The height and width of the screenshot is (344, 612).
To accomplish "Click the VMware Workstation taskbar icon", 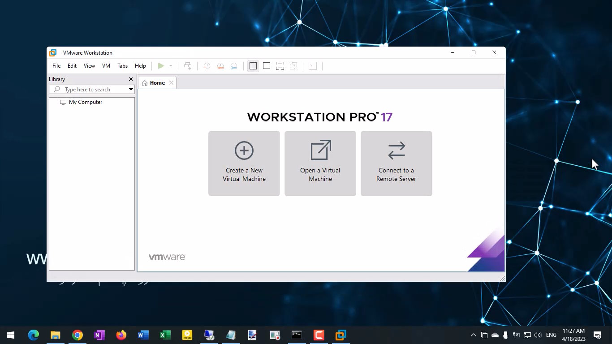I will (341, 335).
